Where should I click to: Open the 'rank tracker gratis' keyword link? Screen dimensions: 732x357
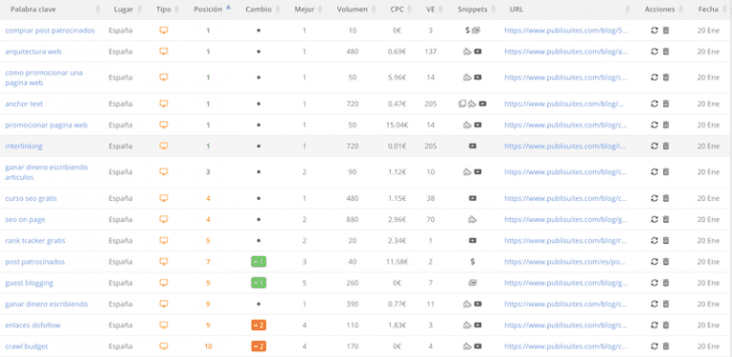click(35, 241)
